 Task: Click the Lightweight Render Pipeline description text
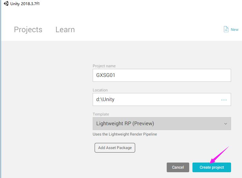[x=125, y=134]
